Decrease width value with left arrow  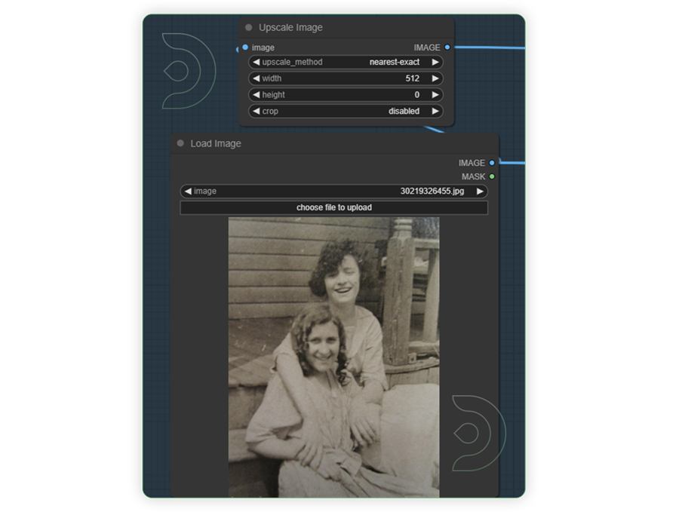(x=256, y=78)
